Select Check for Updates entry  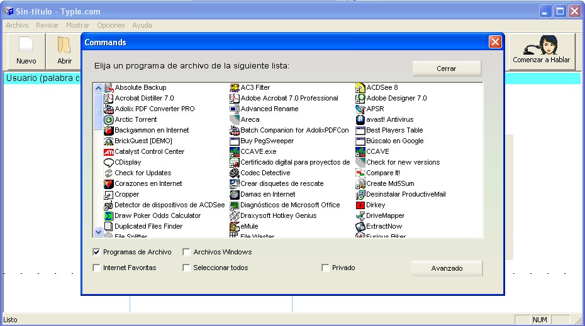143,173
